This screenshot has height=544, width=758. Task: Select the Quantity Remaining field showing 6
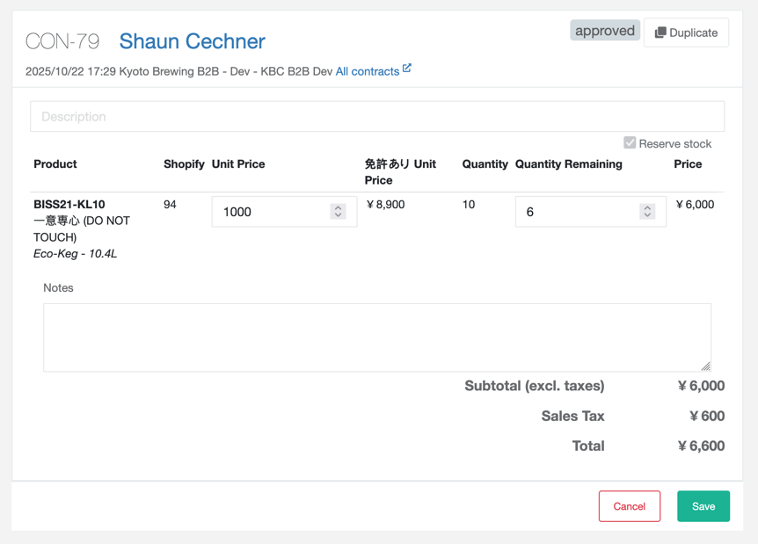(x=580, y=212)
